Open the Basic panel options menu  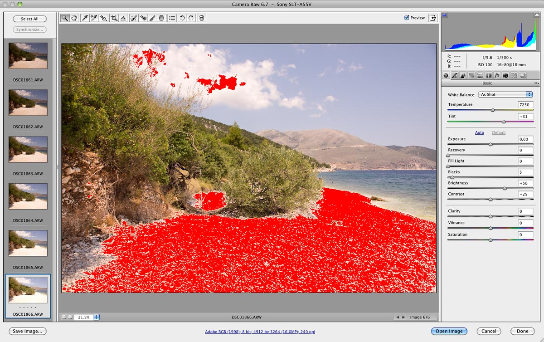(x=536, y=83)
